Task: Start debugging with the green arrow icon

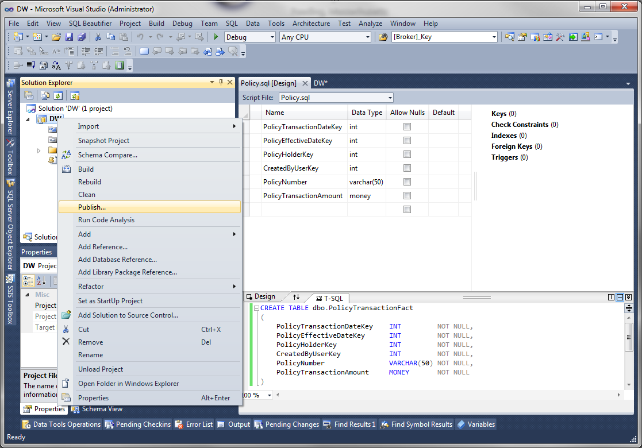Action: pyautogui.click(x=215, y=36)
